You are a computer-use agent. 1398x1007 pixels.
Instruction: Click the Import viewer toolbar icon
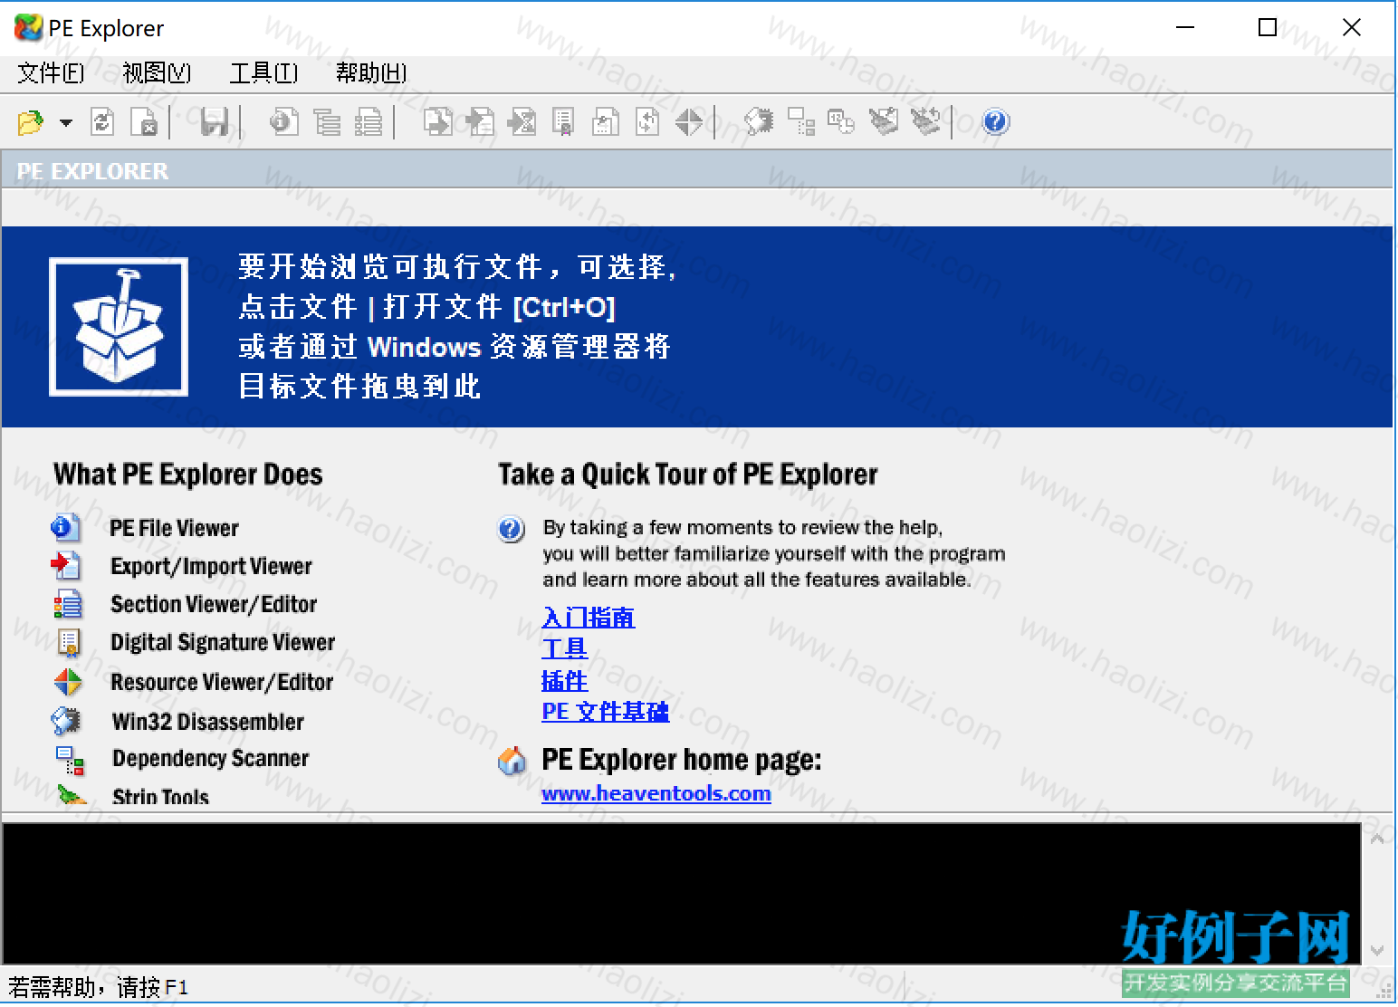[480, 121]
